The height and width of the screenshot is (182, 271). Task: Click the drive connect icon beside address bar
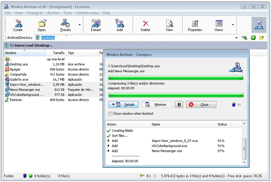click(x=244, y=38)
